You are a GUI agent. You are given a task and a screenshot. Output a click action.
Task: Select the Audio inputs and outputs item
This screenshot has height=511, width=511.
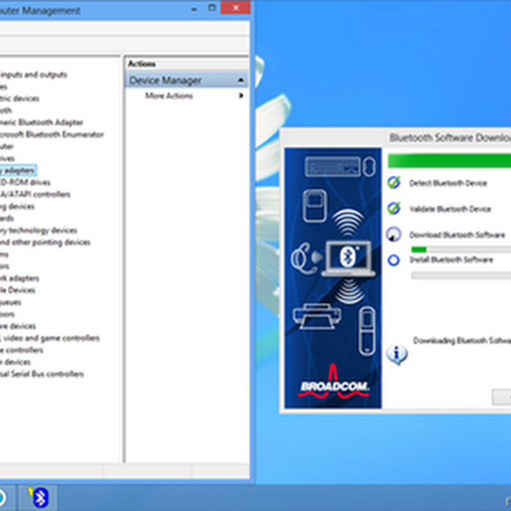33,75
